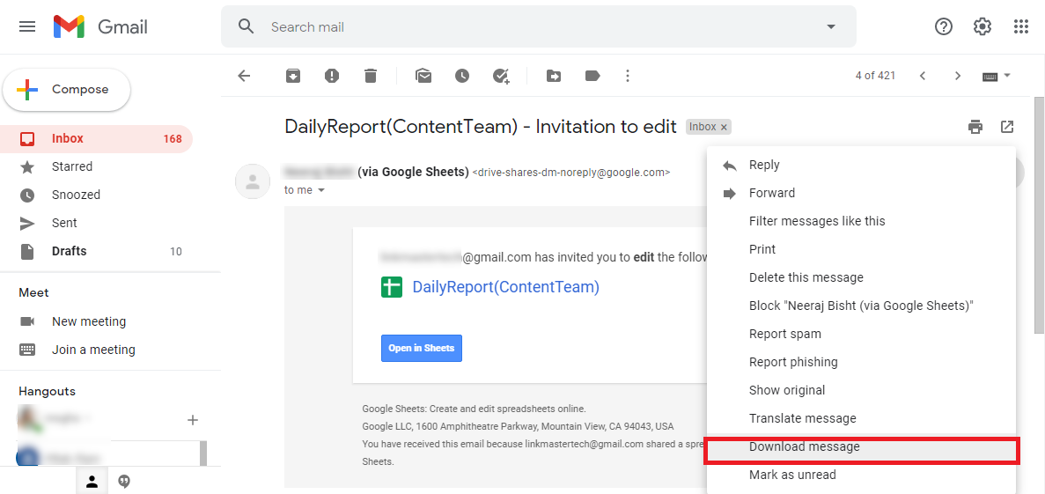
Task: Add to Tasks icon
Action: (x=501, y=76)
